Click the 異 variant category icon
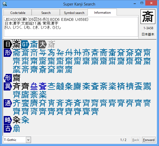The width and height of the screenshot is (159, 146). (x=8, y=86)
